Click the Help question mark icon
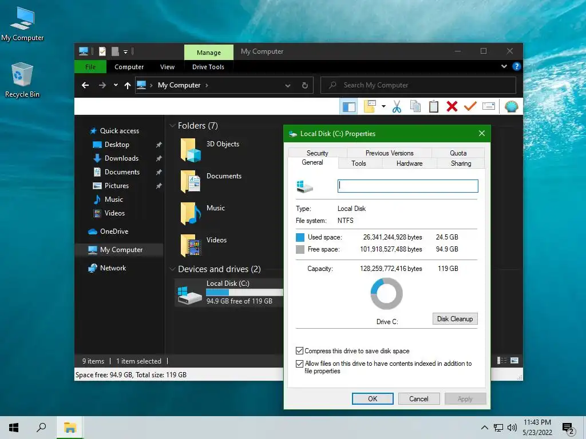 click(517, 66)
